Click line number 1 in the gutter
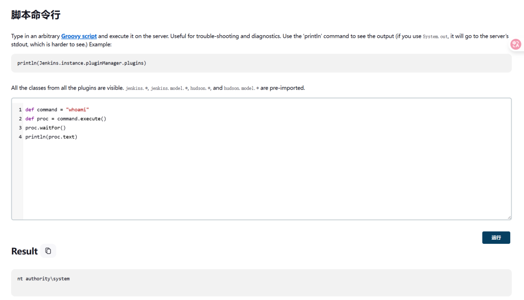524x300 pixels. (x=20, y=109)
